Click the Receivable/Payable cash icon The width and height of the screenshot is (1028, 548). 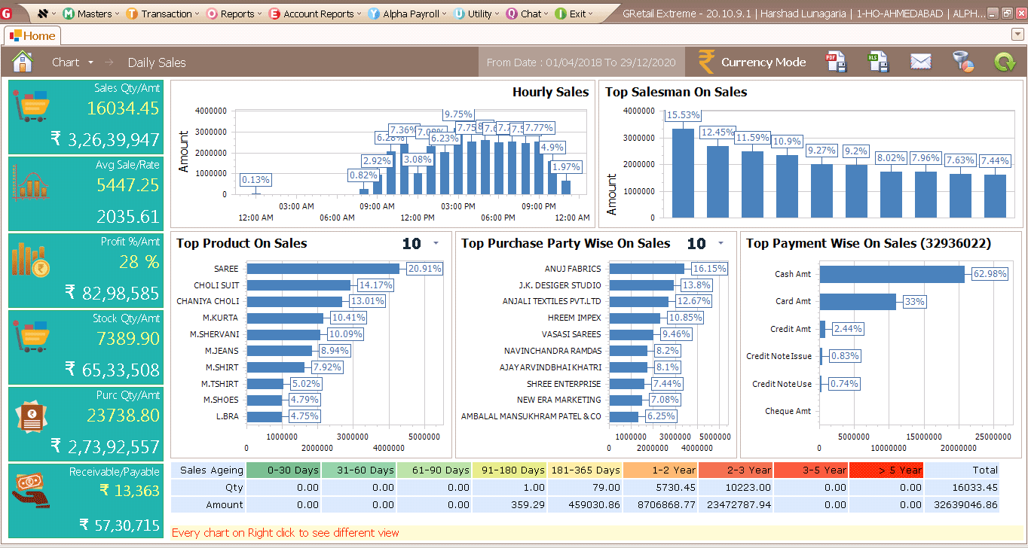(32, 491)
